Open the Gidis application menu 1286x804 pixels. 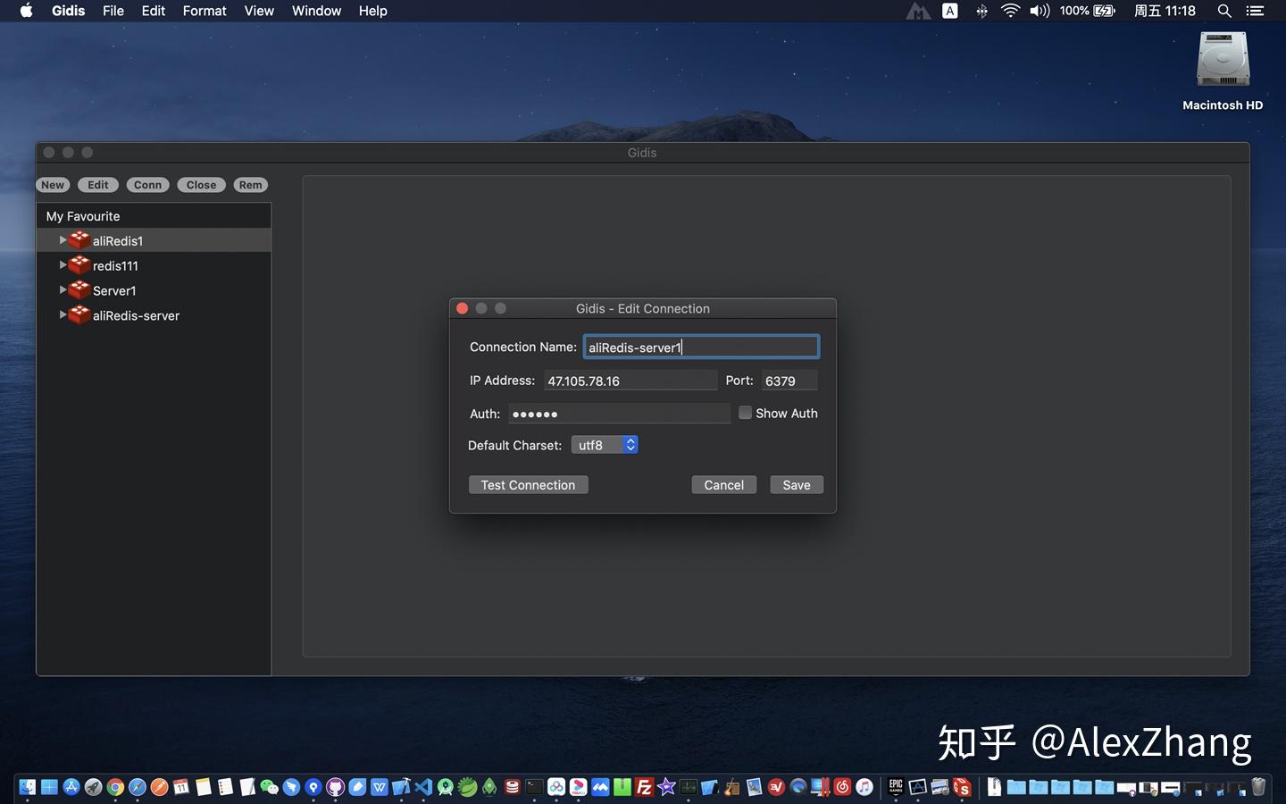click(x=68, y=11)
